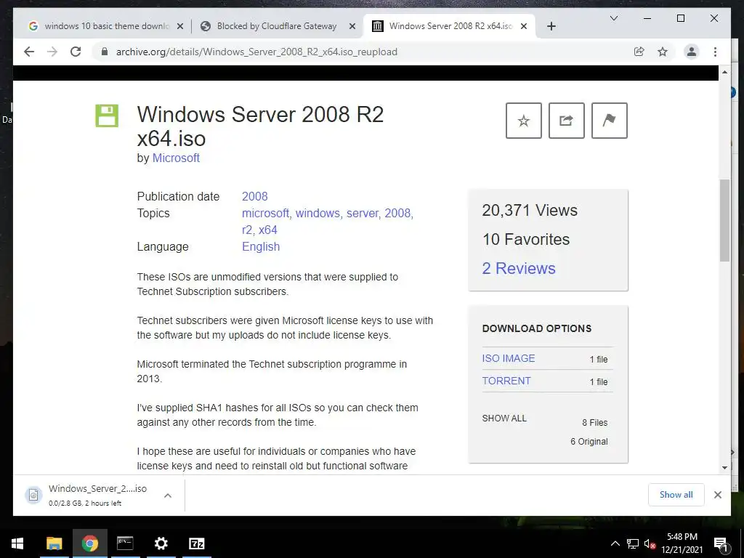Click SHOW ALL download files

coord(504,418)
